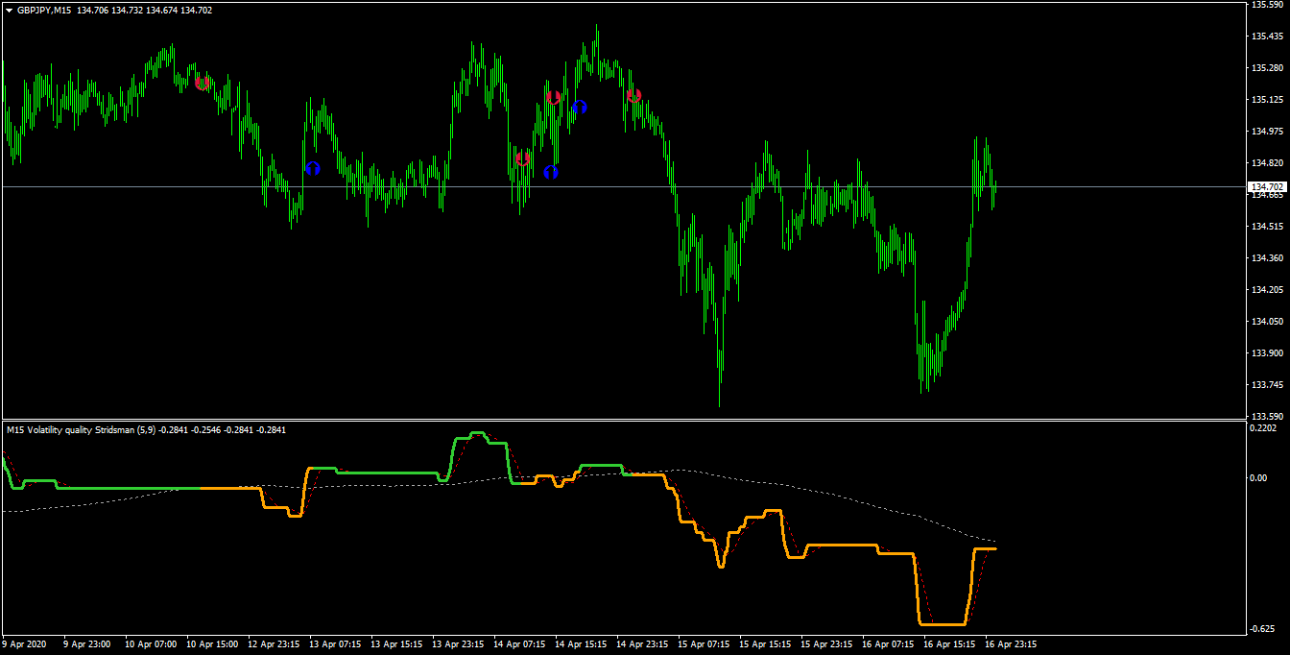
Task: Click the 15 Apr 07:15 time label
Action: pyautogui.click(x=704, y=644)
